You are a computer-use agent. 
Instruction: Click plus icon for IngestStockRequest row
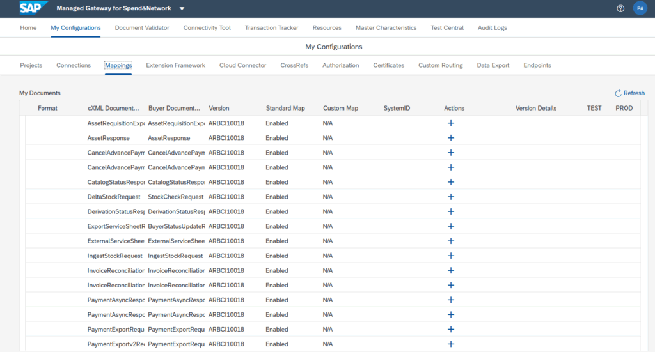[x=450, y=256]
